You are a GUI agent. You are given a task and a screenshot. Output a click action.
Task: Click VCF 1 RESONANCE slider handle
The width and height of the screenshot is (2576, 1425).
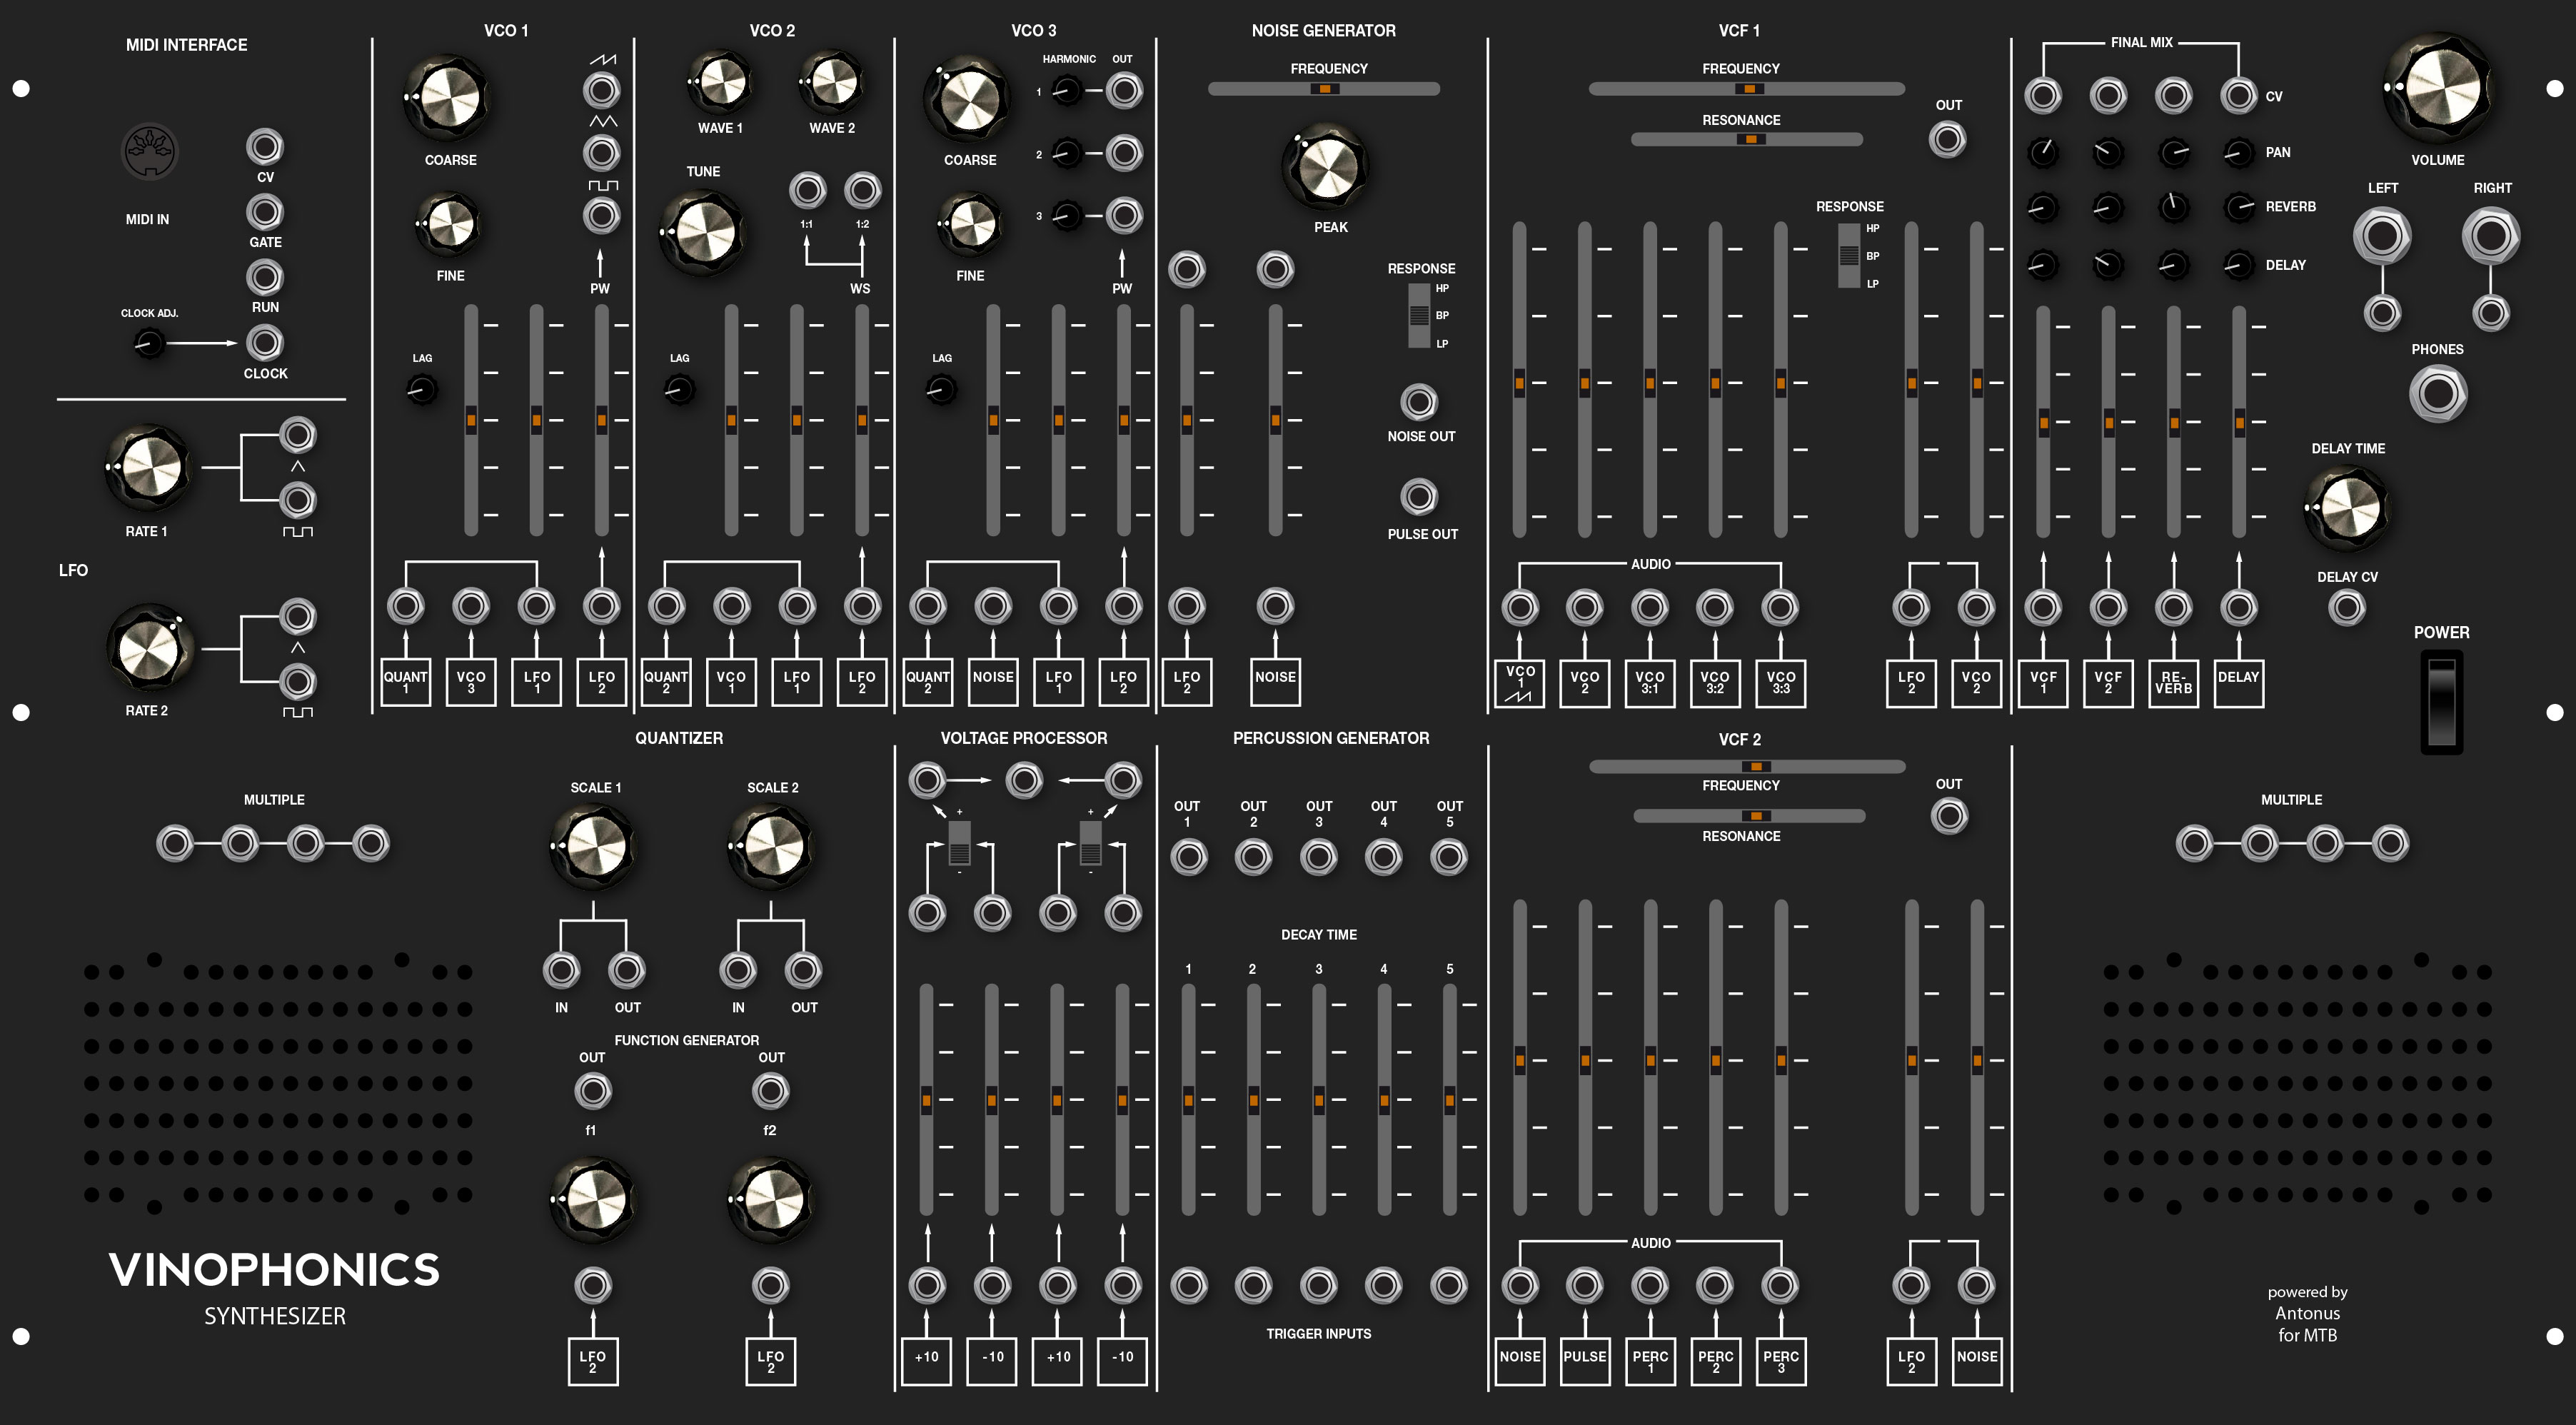coord(1750,139)
